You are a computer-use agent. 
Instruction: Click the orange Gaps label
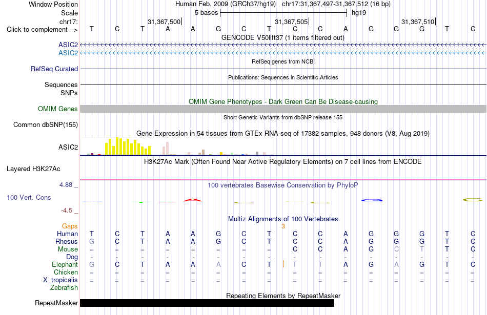tap(70, 226)
